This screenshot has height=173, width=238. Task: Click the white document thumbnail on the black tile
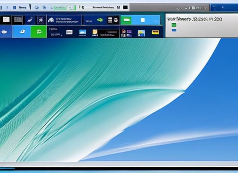6,20
